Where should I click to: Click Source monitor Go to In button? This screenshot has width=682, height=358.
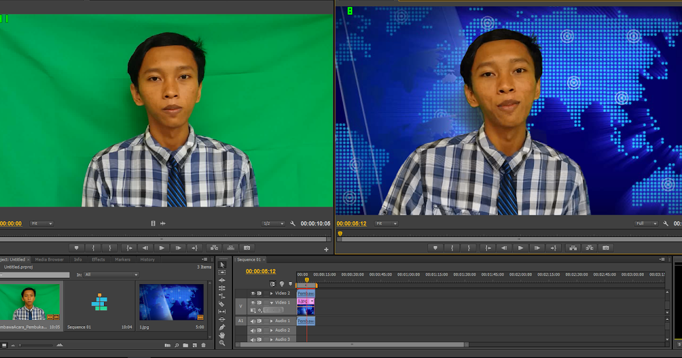129,248
